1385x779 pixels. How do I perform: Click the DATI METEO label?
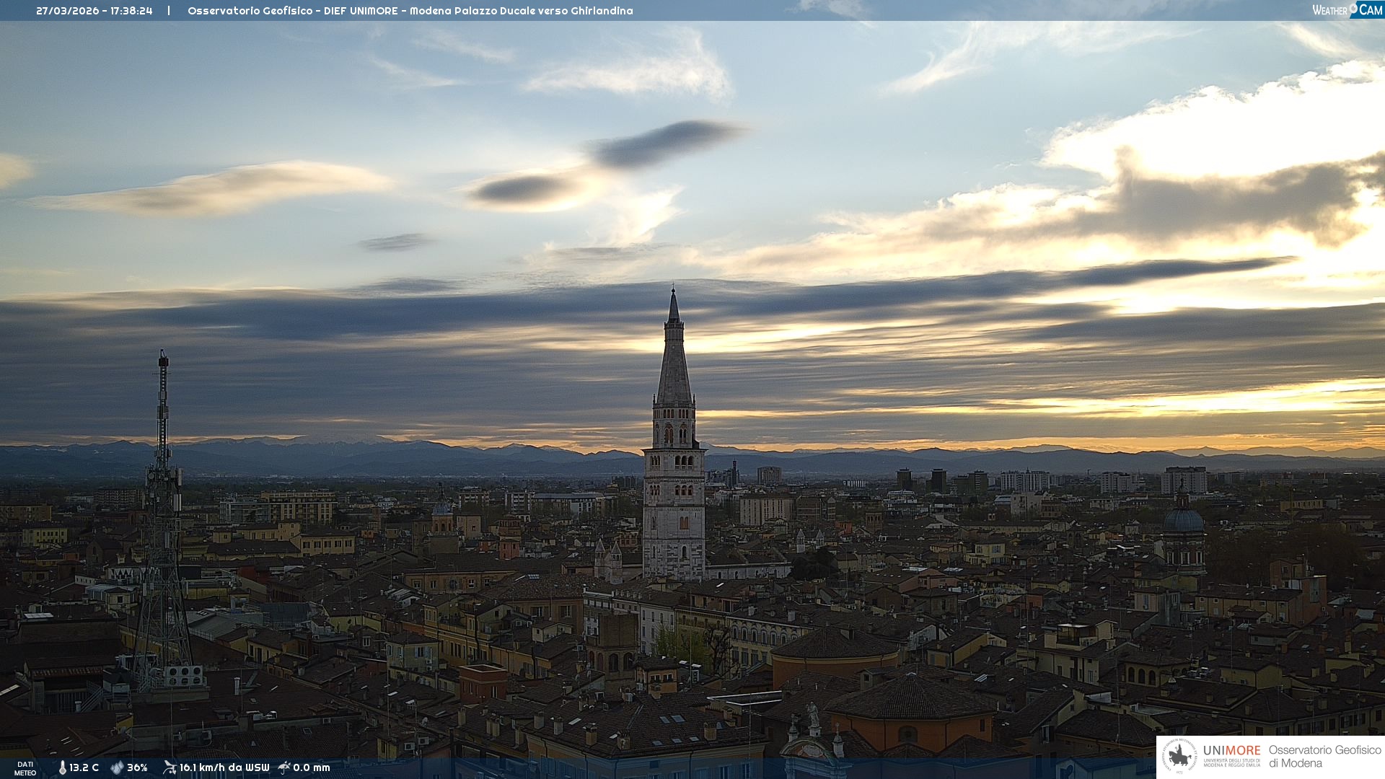point(25,768)
